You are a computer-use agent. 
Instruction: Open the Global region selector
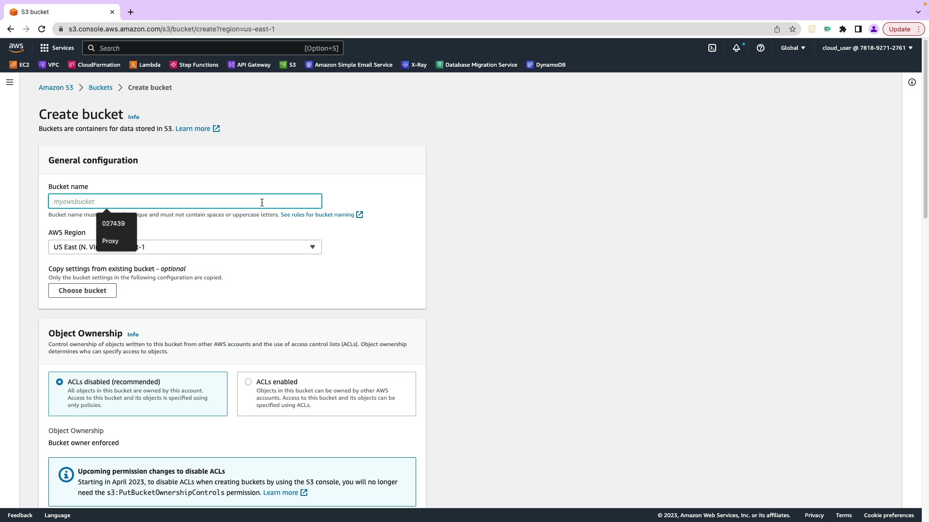pos(793,48)
